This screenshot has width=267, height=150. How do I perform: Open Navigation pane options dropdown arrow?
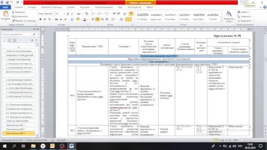[x=34, y=29]
